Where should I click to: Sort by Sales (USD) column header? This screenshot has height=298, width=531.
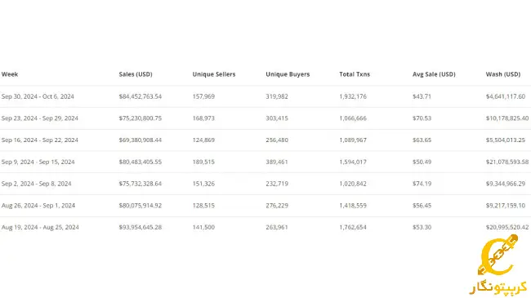point(136,74)
